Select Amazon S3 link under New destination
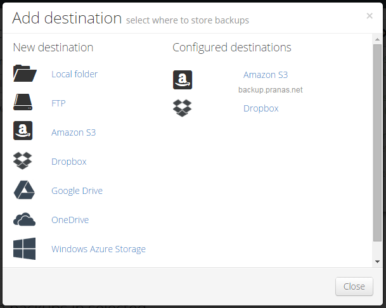The height and width of the screenshot is (308, 386). [x=74, y=132]
